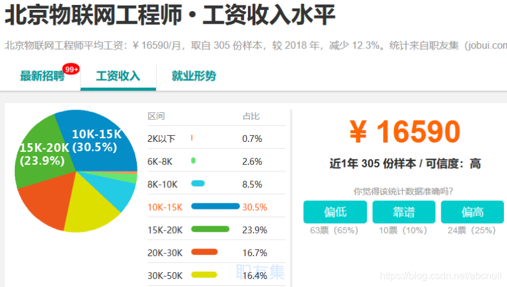Click the 占比 column header
This screenshot has width=507, height=287.
(251, 116)
